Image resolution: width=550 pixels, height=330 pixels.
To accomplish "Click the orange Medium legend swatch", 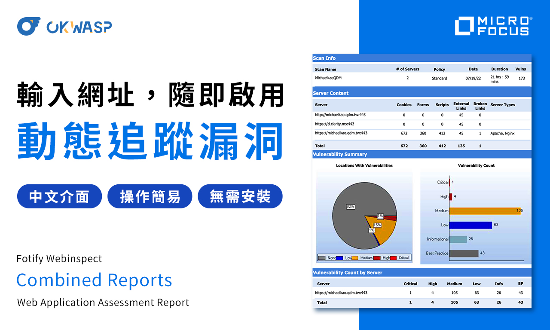I will tap(355, 258).
